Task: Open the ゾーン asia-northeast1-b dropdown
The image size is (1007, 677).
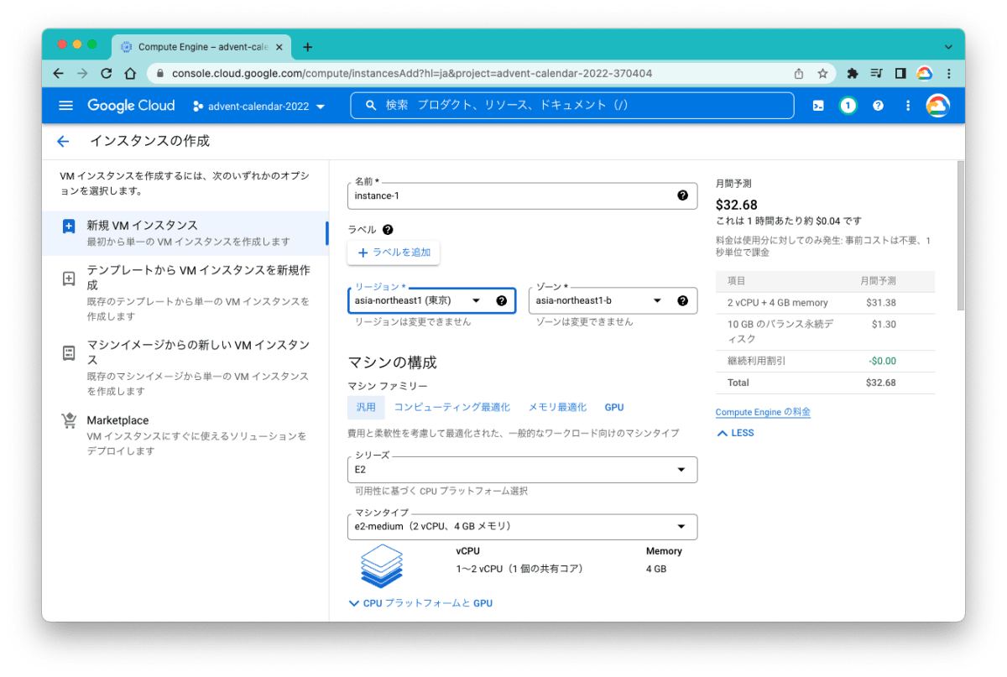Action: tap(613, 300)
